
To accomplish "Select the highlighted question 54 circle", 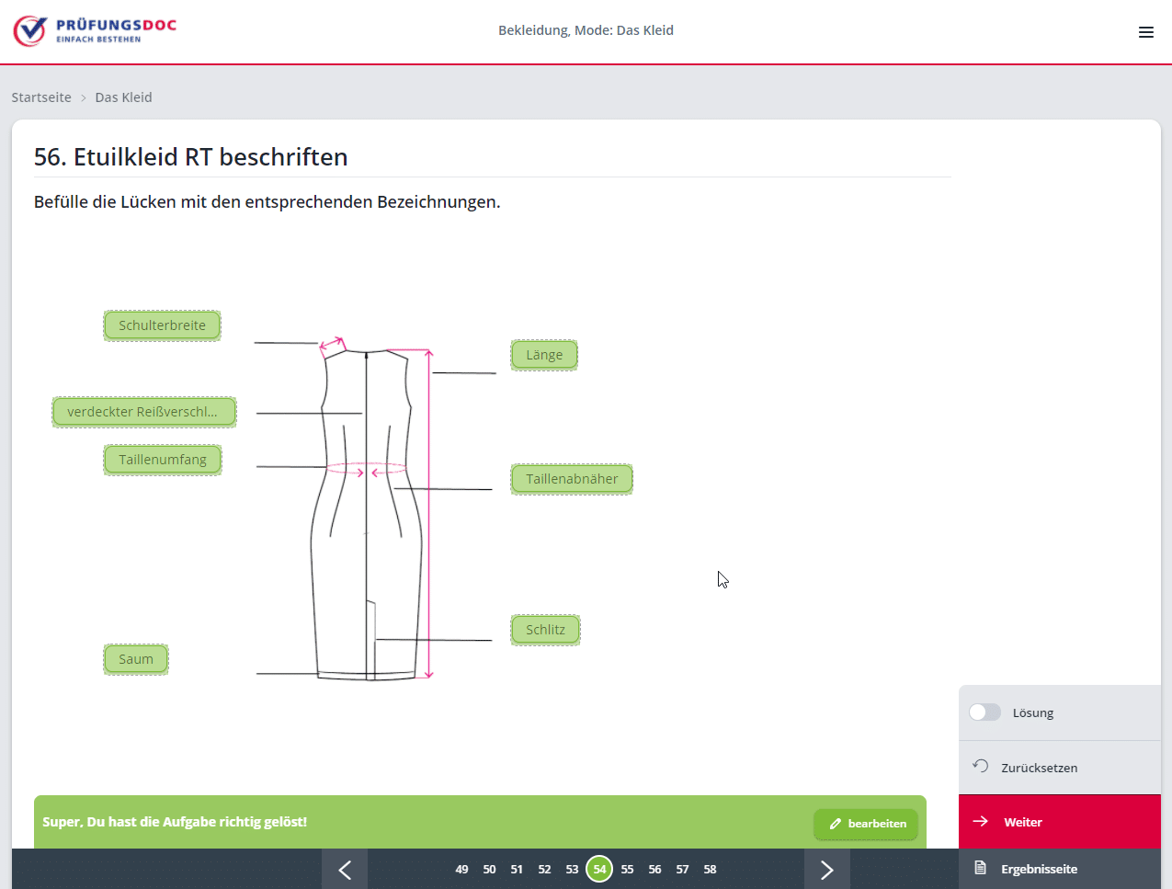I will [599, 870].
